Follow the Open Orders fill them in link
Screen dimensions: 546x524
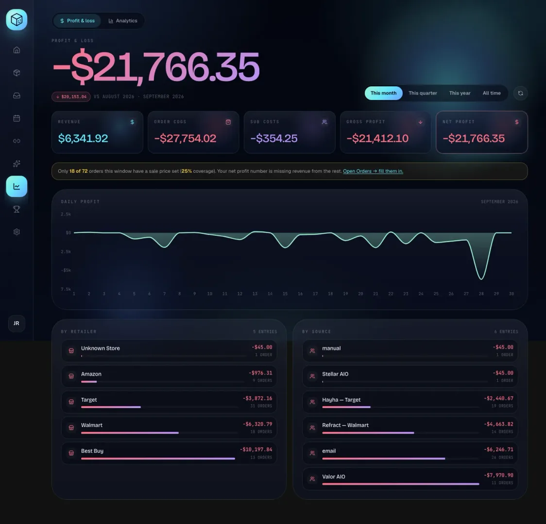point(373,171)
